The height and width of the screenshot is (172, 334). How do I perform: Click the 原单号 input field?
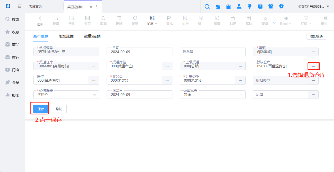click(x=213, y=52)
